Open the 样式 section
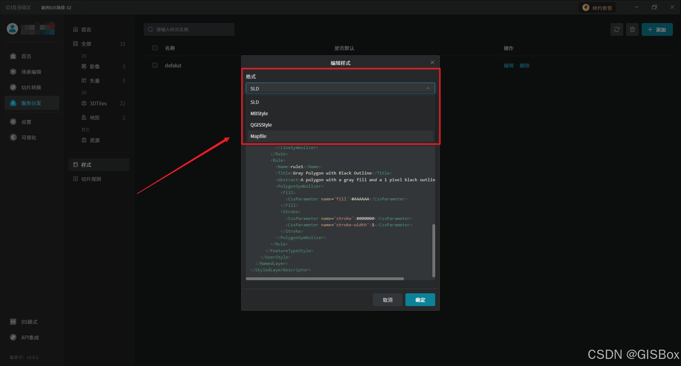681x366 pixels. coord(99,165)
